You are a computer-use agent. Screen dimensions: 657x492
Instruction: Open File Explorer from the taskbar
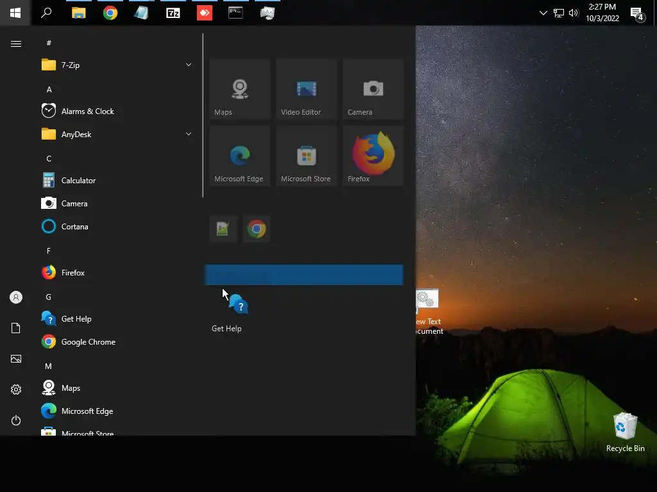pyautogui.click(x=79, y=13)
